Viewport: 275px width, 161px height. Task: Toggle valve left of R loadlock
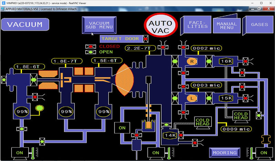coord(175,61)
